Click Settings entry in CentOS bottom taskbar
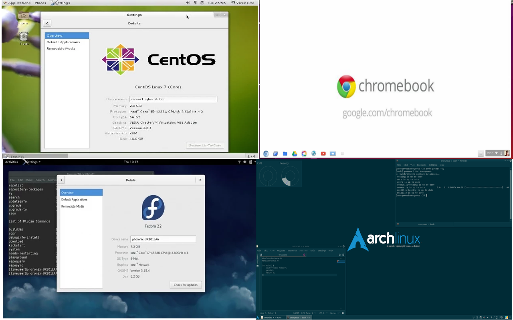This screenshot has width=513, height=320. point(35,156)
